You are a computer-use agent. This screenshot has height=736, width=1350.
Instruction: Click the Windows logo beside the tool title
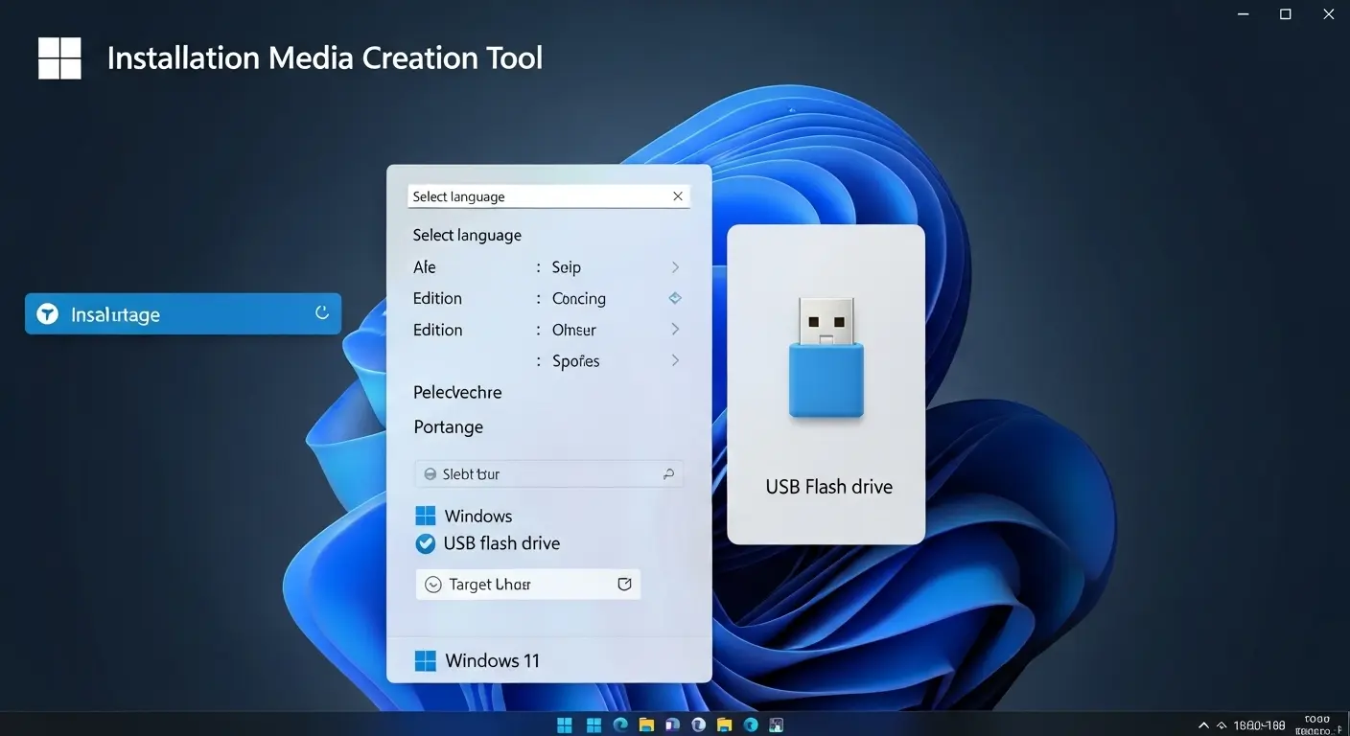tap(59, 58)
